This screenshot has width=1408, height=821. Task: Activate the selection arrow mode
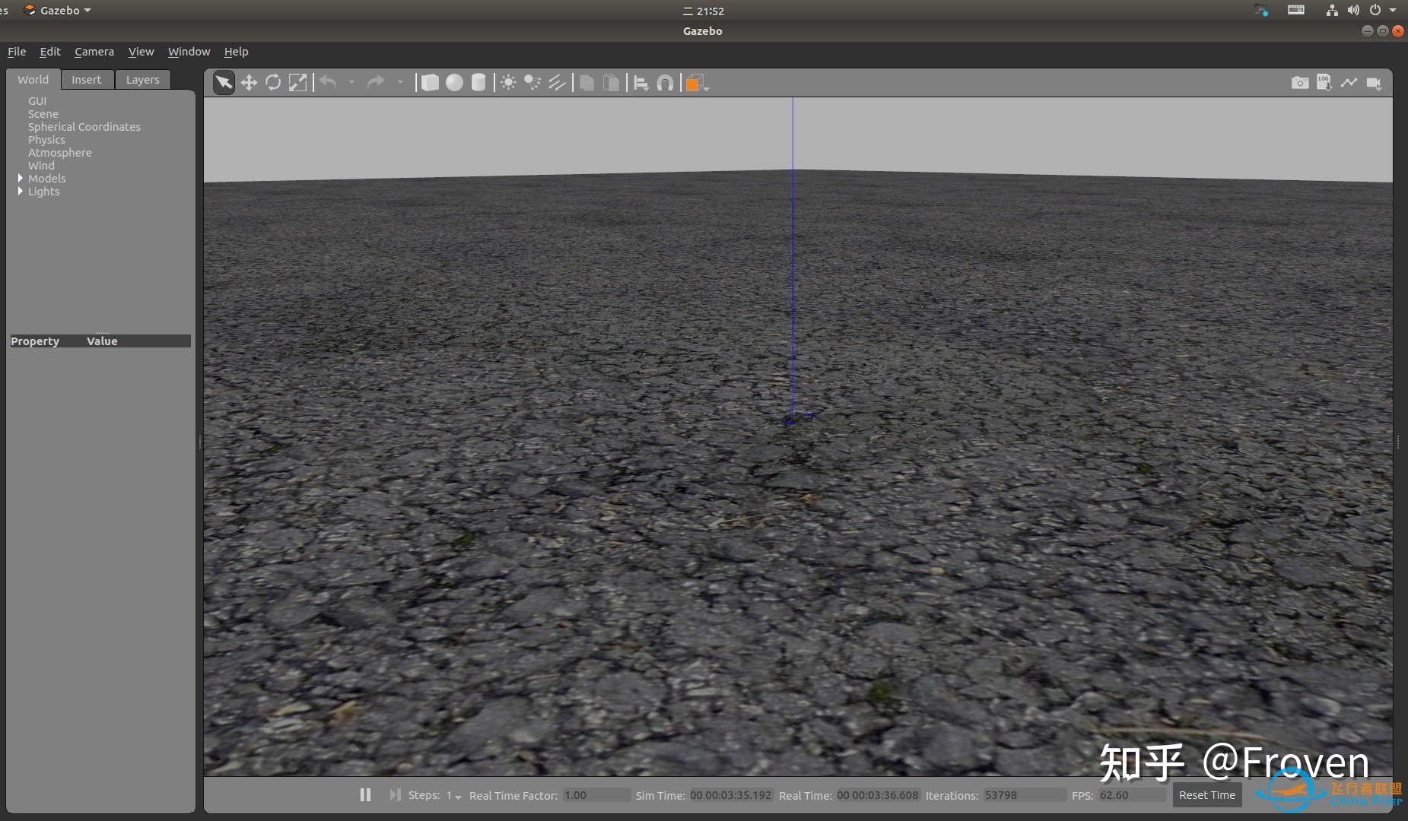(224, 83)
